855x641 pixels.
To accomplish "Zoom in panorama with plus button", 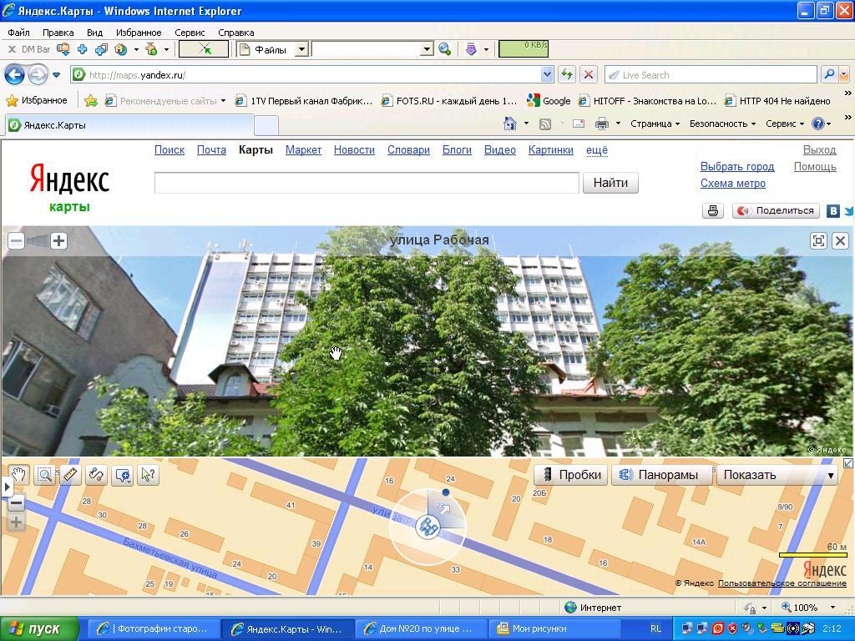I will click(58, 240).
